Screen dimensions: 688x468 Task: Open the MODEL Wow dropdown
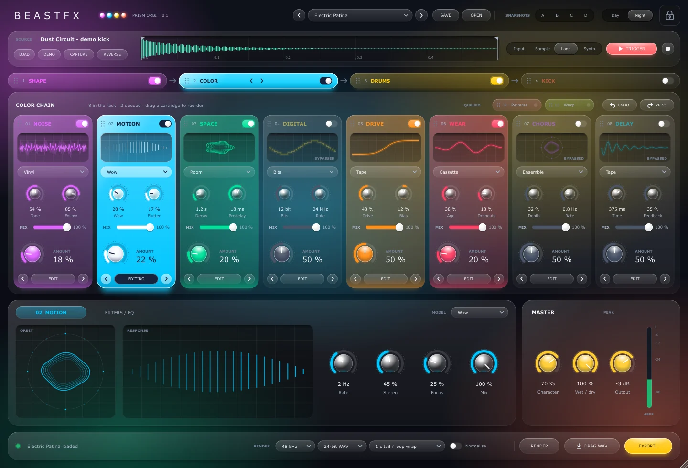click(x=479, y=312)
